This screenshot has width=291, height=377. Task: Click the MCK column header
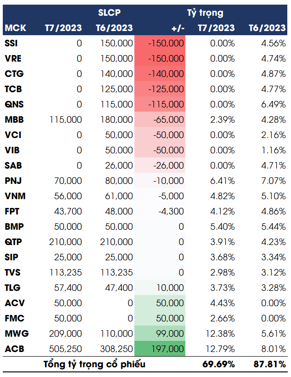pos(15,28)
